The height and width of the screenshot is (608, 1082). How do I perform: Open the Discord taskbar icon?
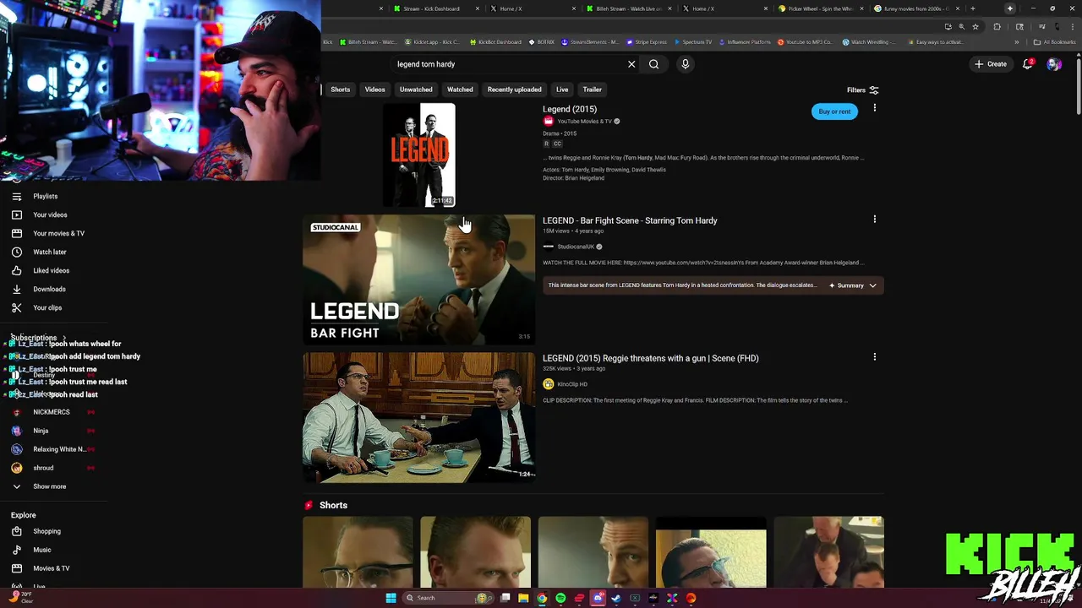(x=598, y=598)
